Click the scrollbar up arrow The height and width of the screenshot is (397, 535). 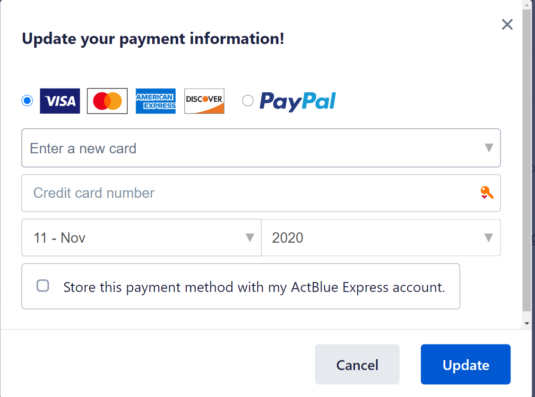coord(527,4)
